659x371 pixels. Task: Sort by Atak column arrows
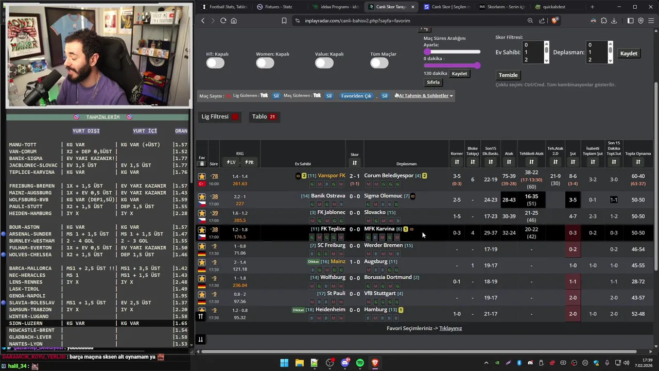509,162
